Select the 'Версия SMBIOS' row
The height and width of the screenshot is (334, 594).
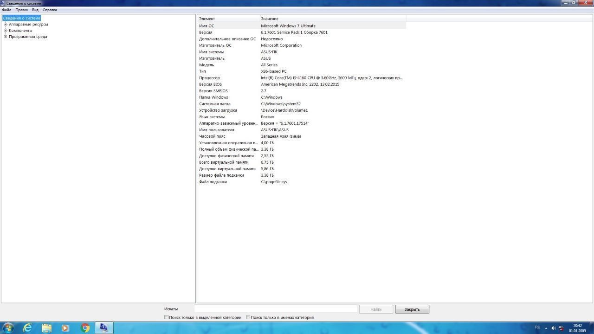pyautogui.click(x=302, y=91)
